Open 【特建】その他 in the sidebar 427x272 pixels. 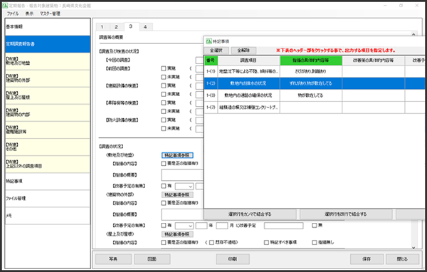[48, 147]
